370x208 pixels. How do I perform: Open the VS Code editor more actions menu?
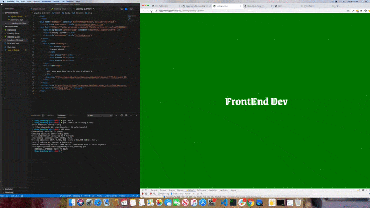coord(136,9)
